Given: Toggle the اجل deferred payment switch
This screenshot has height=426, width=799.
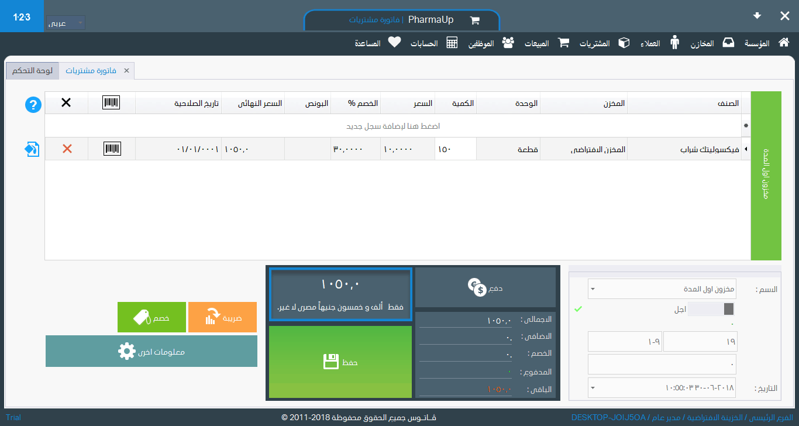Looking at the screenshot, I should coord(711,309).
